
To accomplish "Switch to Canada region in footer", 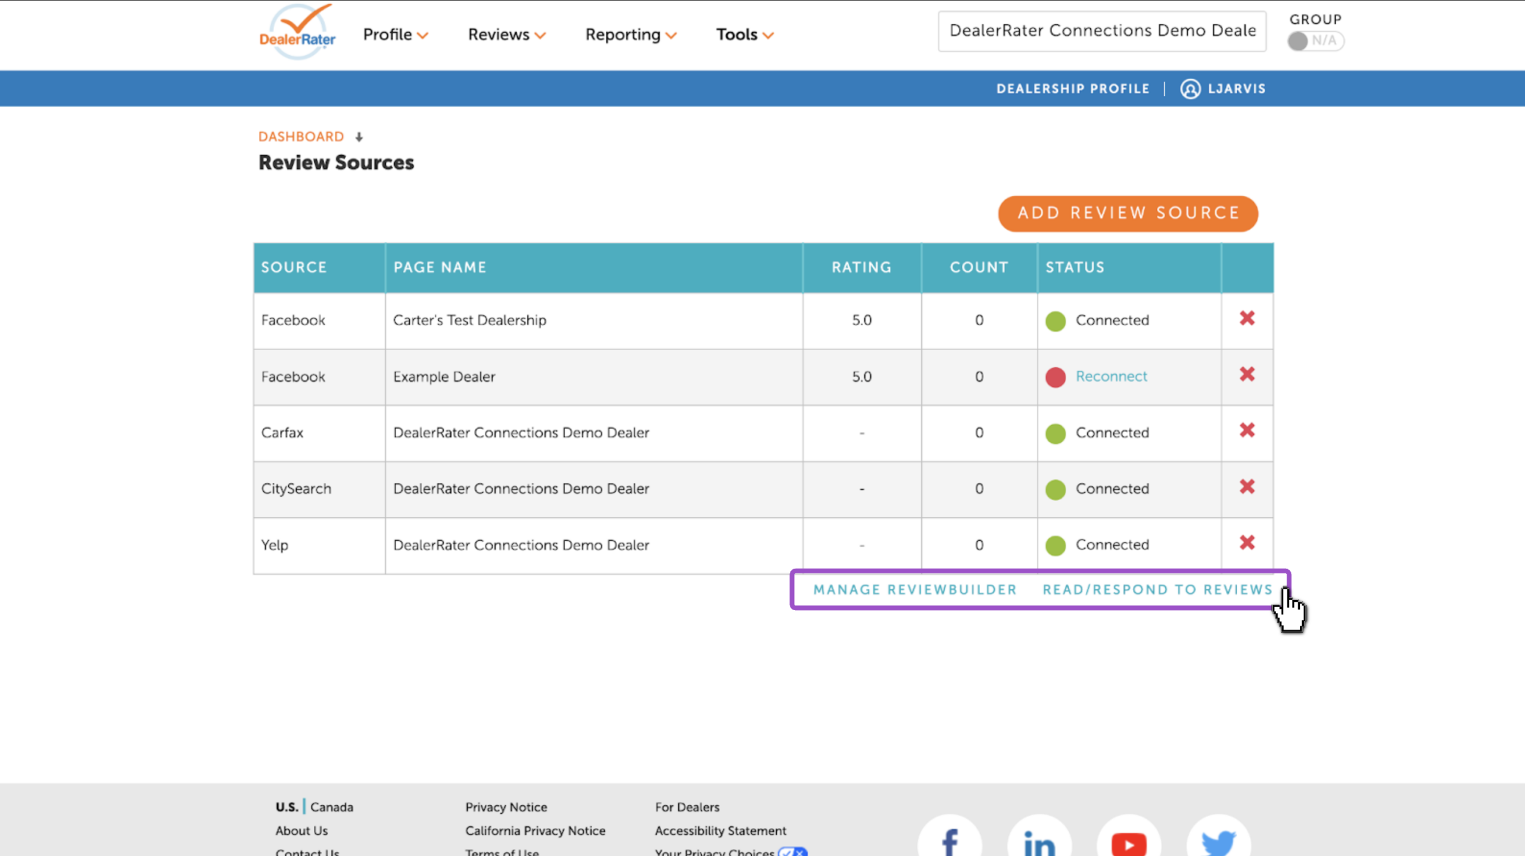I will coord(332,807).
